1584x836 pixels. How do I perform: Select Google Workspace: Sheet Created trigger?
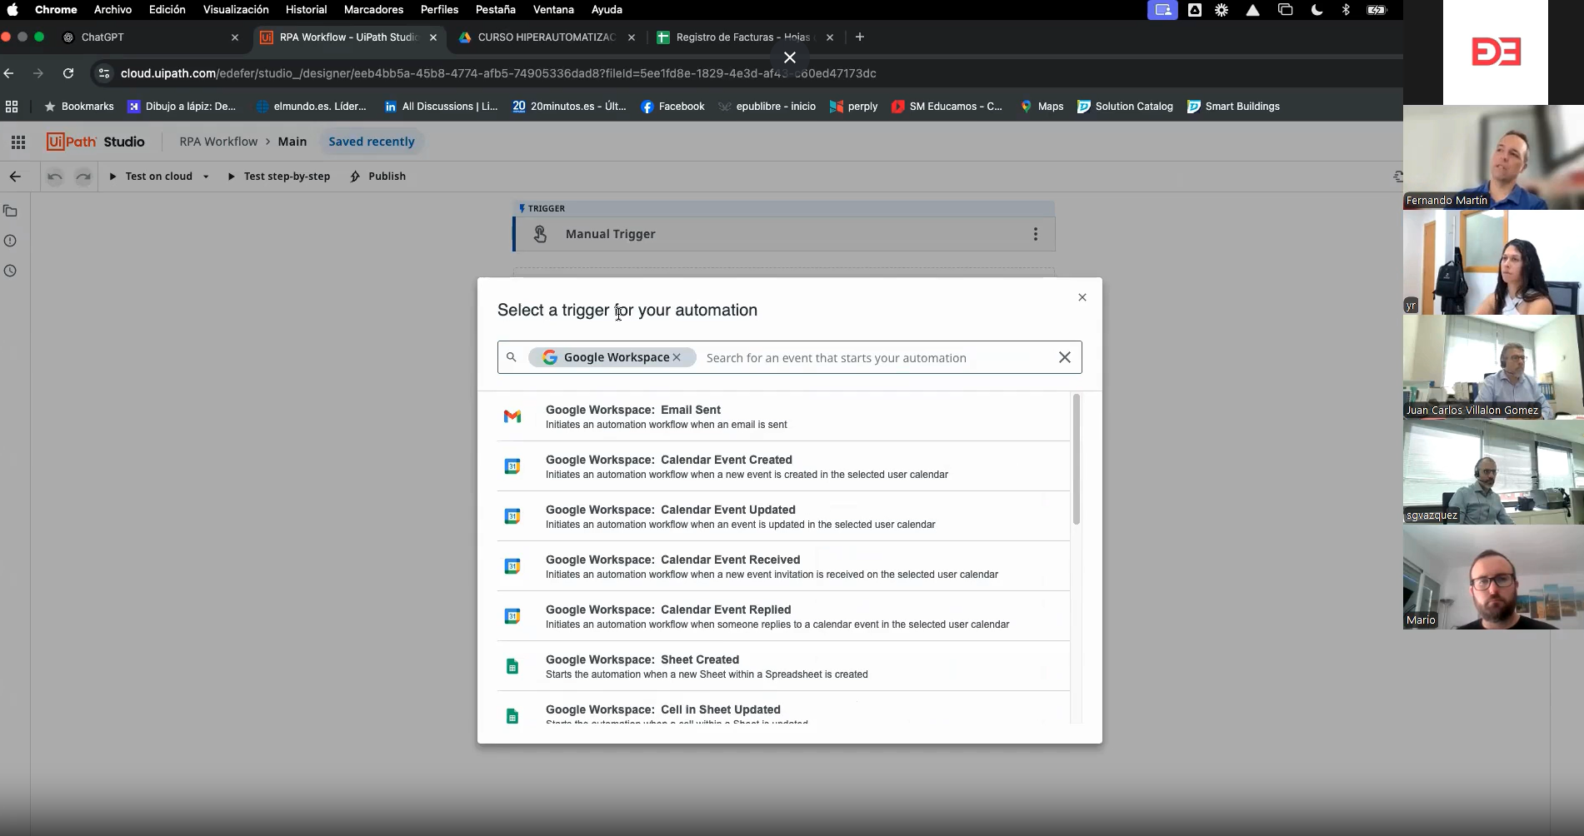pos(783,666)
